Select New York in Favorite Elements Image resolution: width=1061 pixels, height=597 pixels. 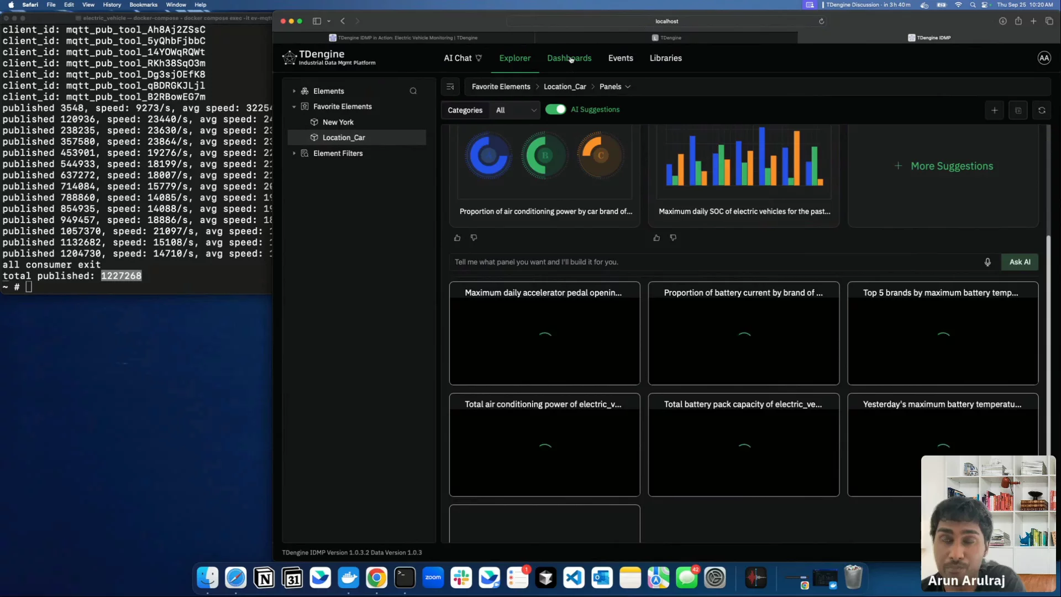pyautogui.click(x=338, y=122)
